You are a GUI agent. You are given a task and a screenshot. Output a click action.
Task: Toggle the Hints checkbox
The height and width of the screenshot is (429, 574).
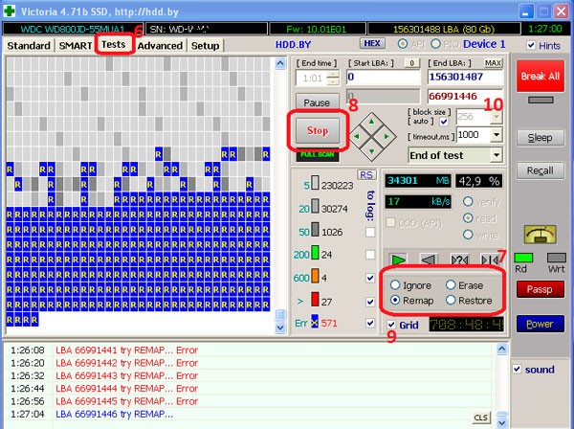531,45
